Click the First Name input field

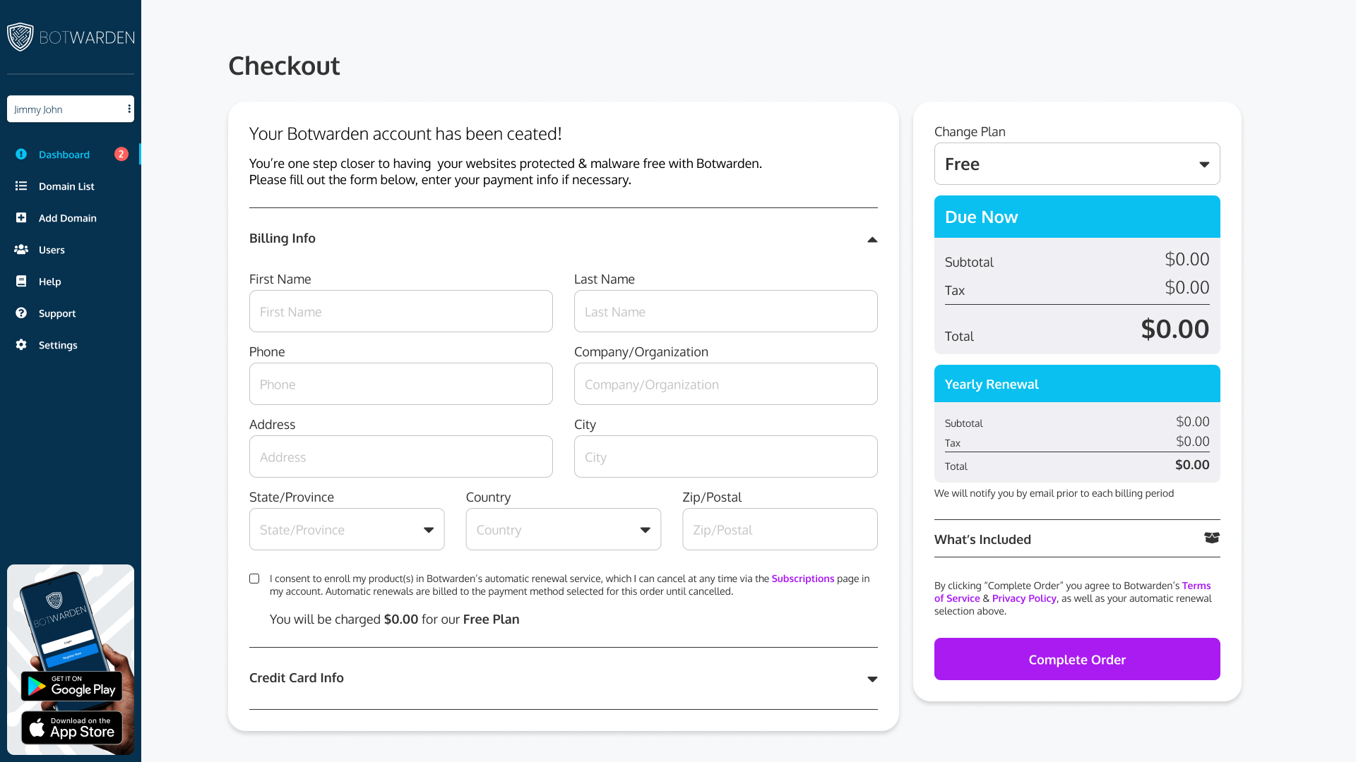coord(400,312)
